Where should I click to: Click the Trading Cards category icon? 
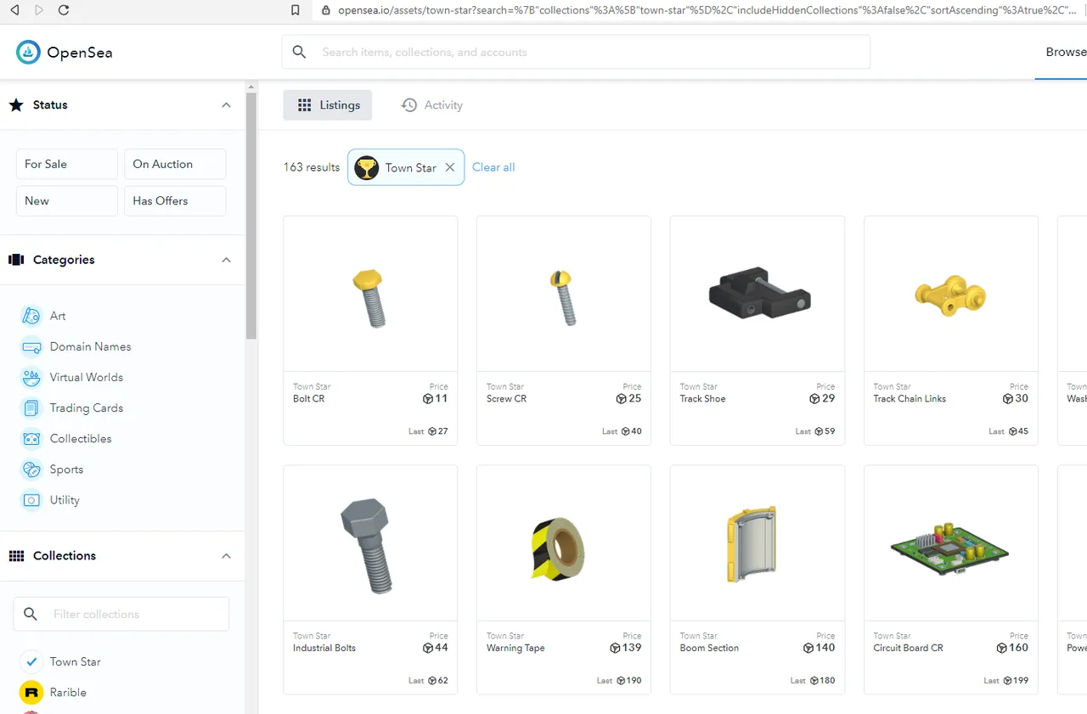pos(31,408)
